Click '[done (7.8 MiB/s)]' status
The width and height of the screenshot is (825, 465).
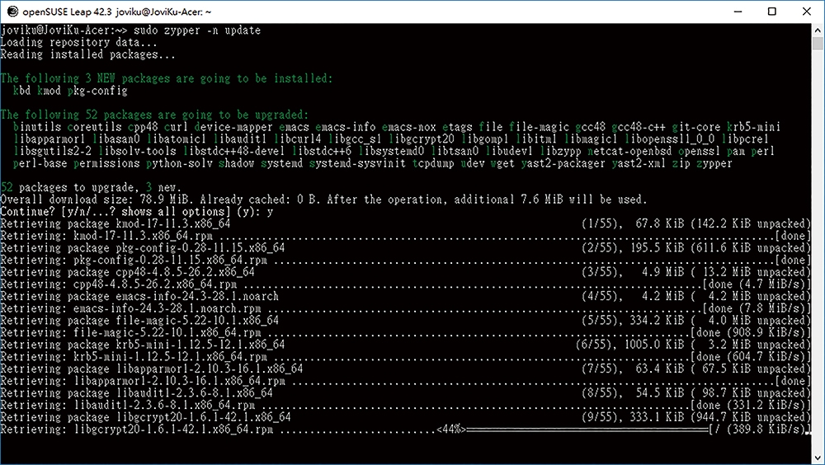click(757, 308)
